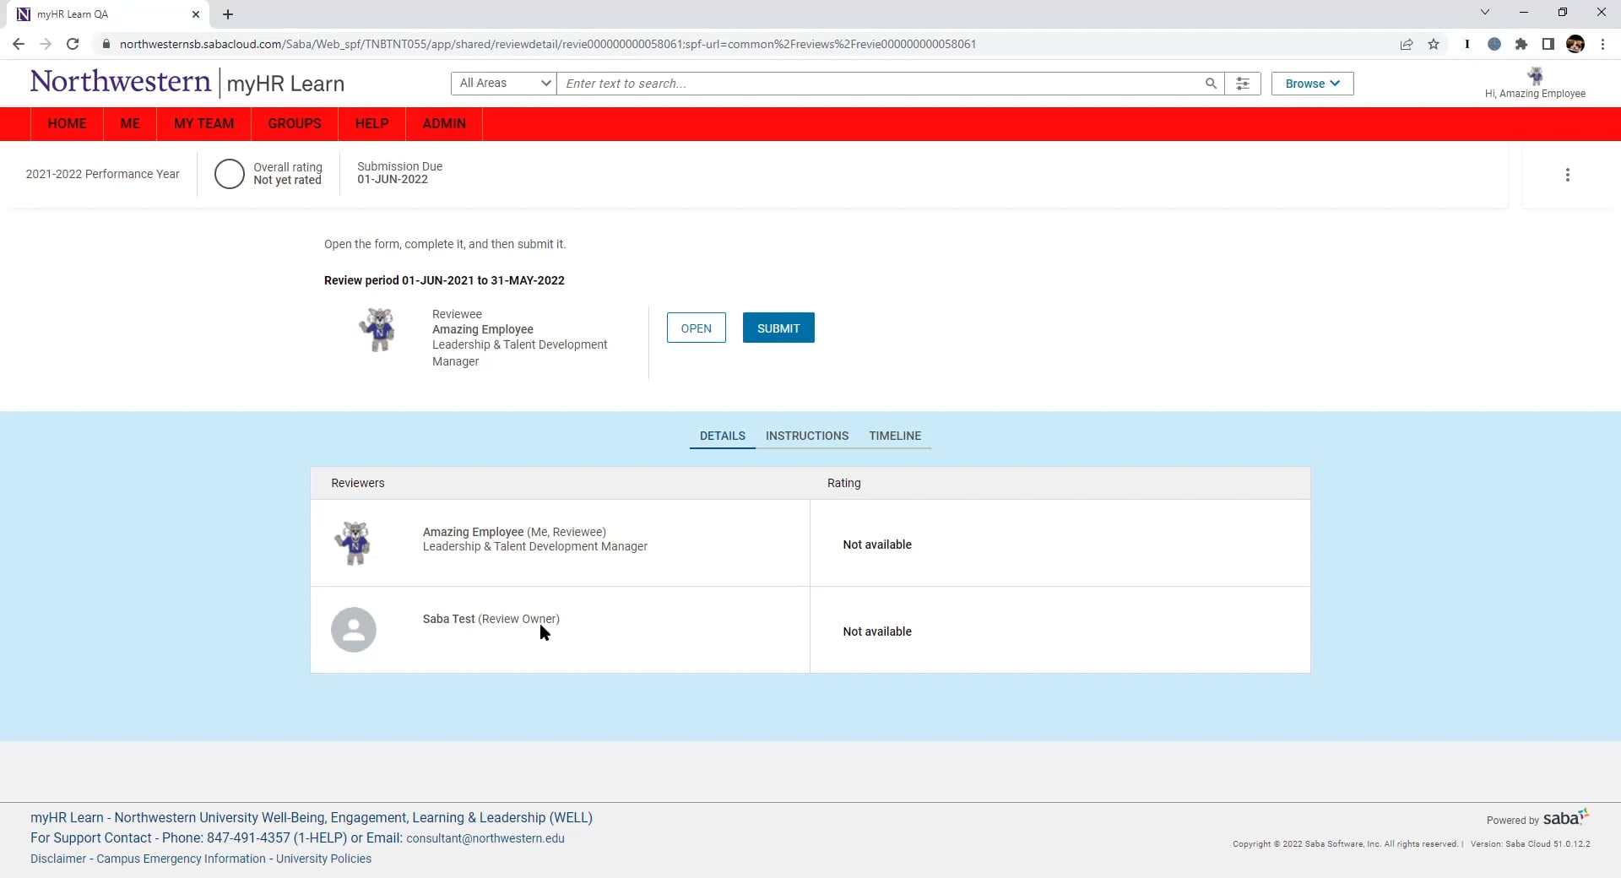Open the three-dot overflow menu
The height and width of the screenshot is (878, 1621).
click(1567, 174)
